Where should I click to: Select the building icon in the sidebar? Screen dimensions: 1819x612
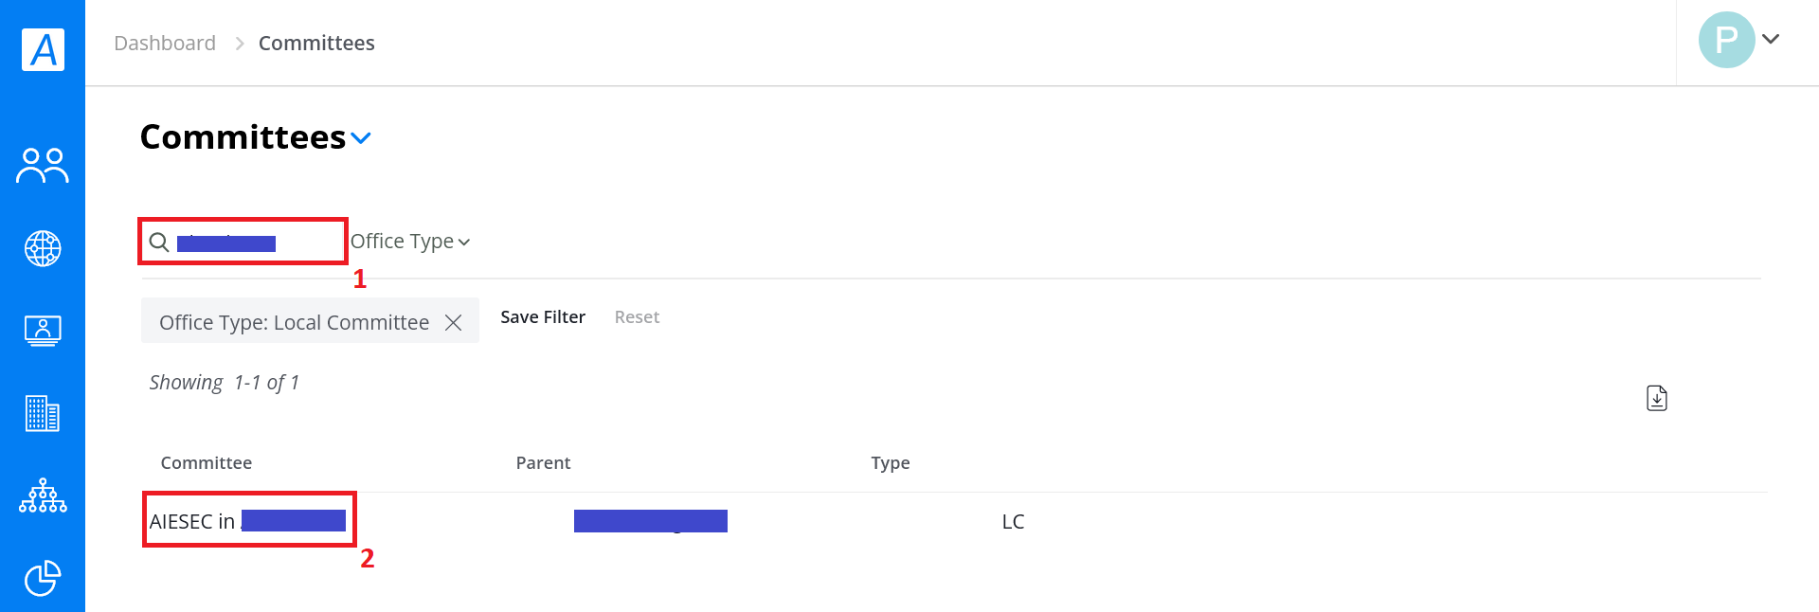(x=43, y=413)
